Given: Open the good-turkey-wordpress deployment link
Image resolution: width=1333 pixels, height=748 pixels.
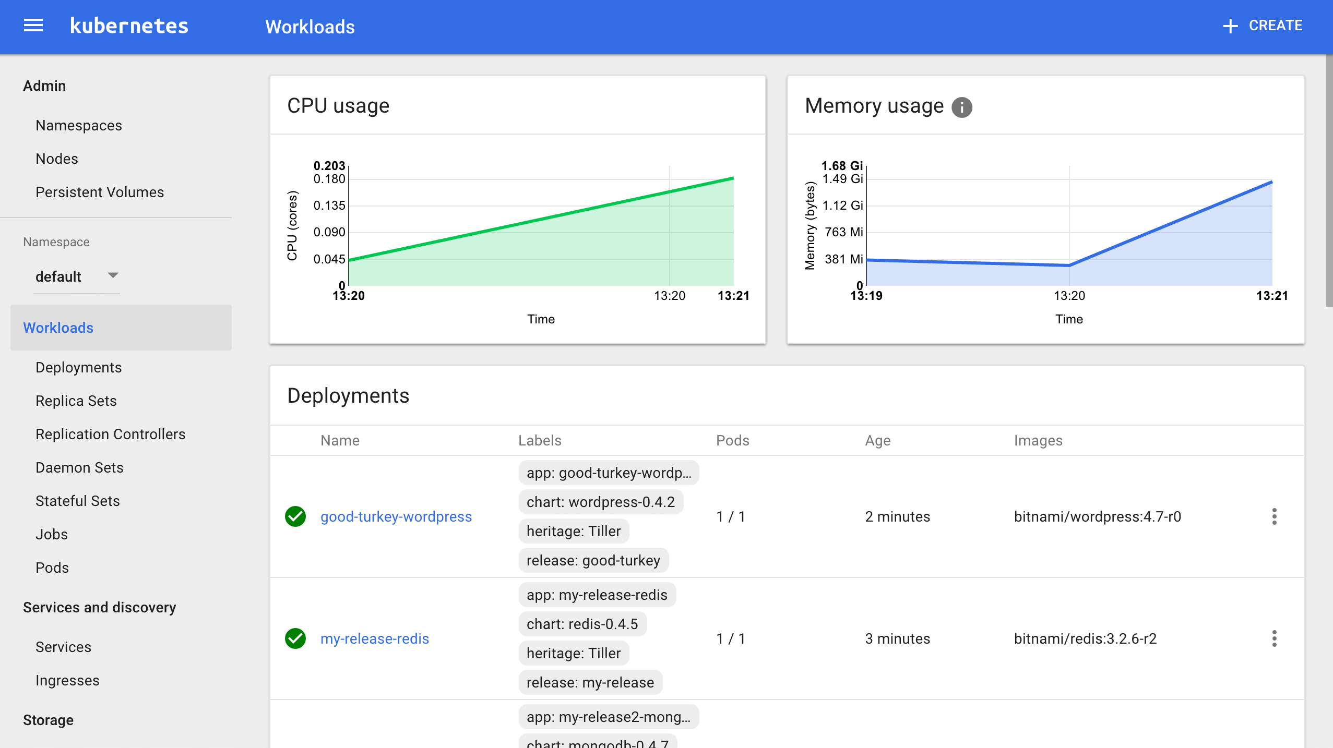Looking at the screenshot, I should pos(396,516).
